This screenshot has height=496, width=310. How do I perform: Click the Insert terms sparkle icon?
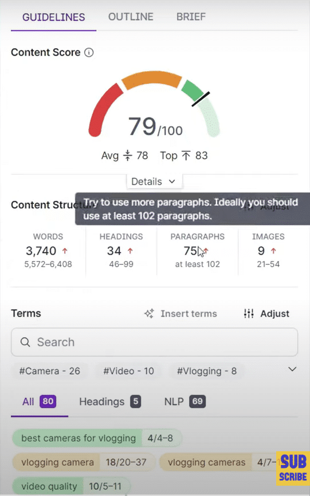(x=149, y=314)
